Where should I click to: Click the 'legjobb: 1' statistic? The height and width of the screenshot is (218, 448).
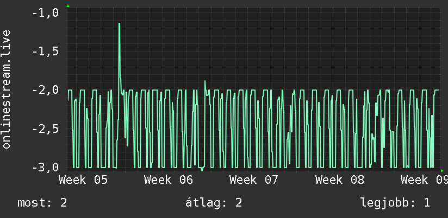point(395,203)
